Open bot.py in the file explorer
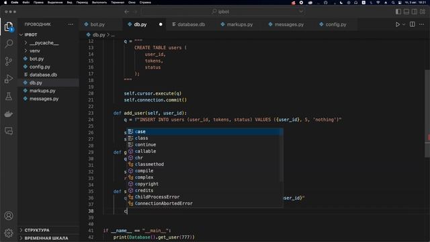This screenshot has width=430, height=242. [49, 58]
